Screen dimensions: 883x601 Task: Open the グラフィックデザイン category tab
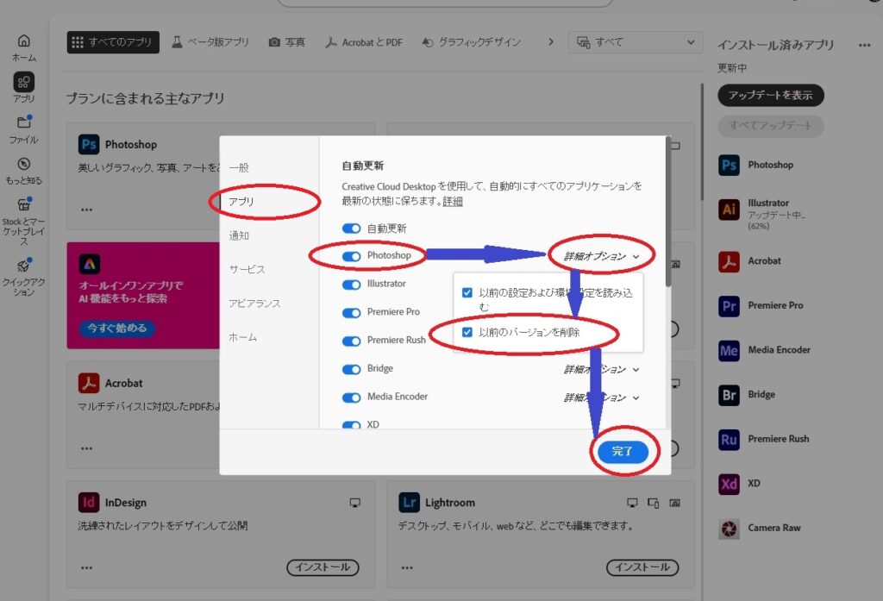tap(472, 41)
